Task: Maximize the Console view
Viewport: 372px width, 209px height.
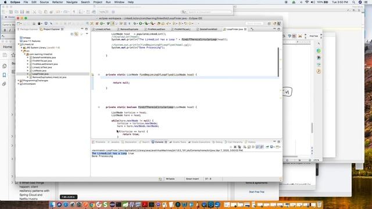Action: [279, 142]
